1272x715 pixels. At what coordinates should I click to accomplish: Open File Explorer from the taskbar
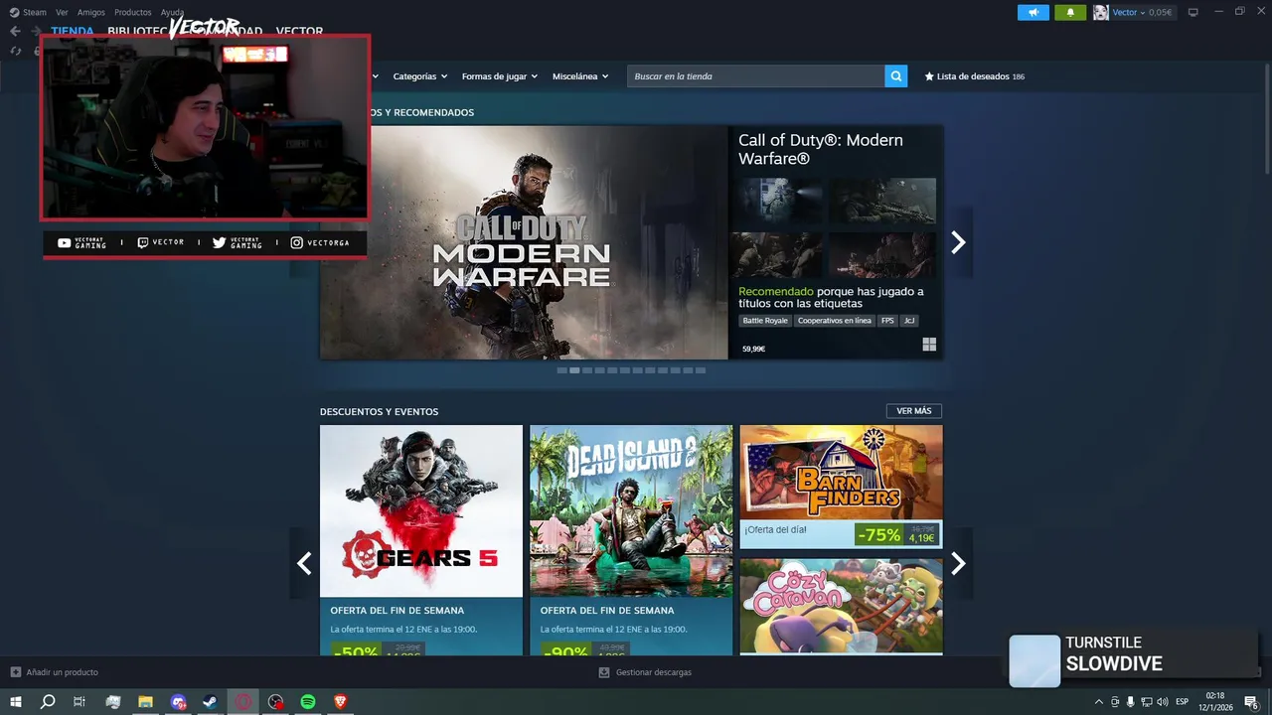(145, 702)
